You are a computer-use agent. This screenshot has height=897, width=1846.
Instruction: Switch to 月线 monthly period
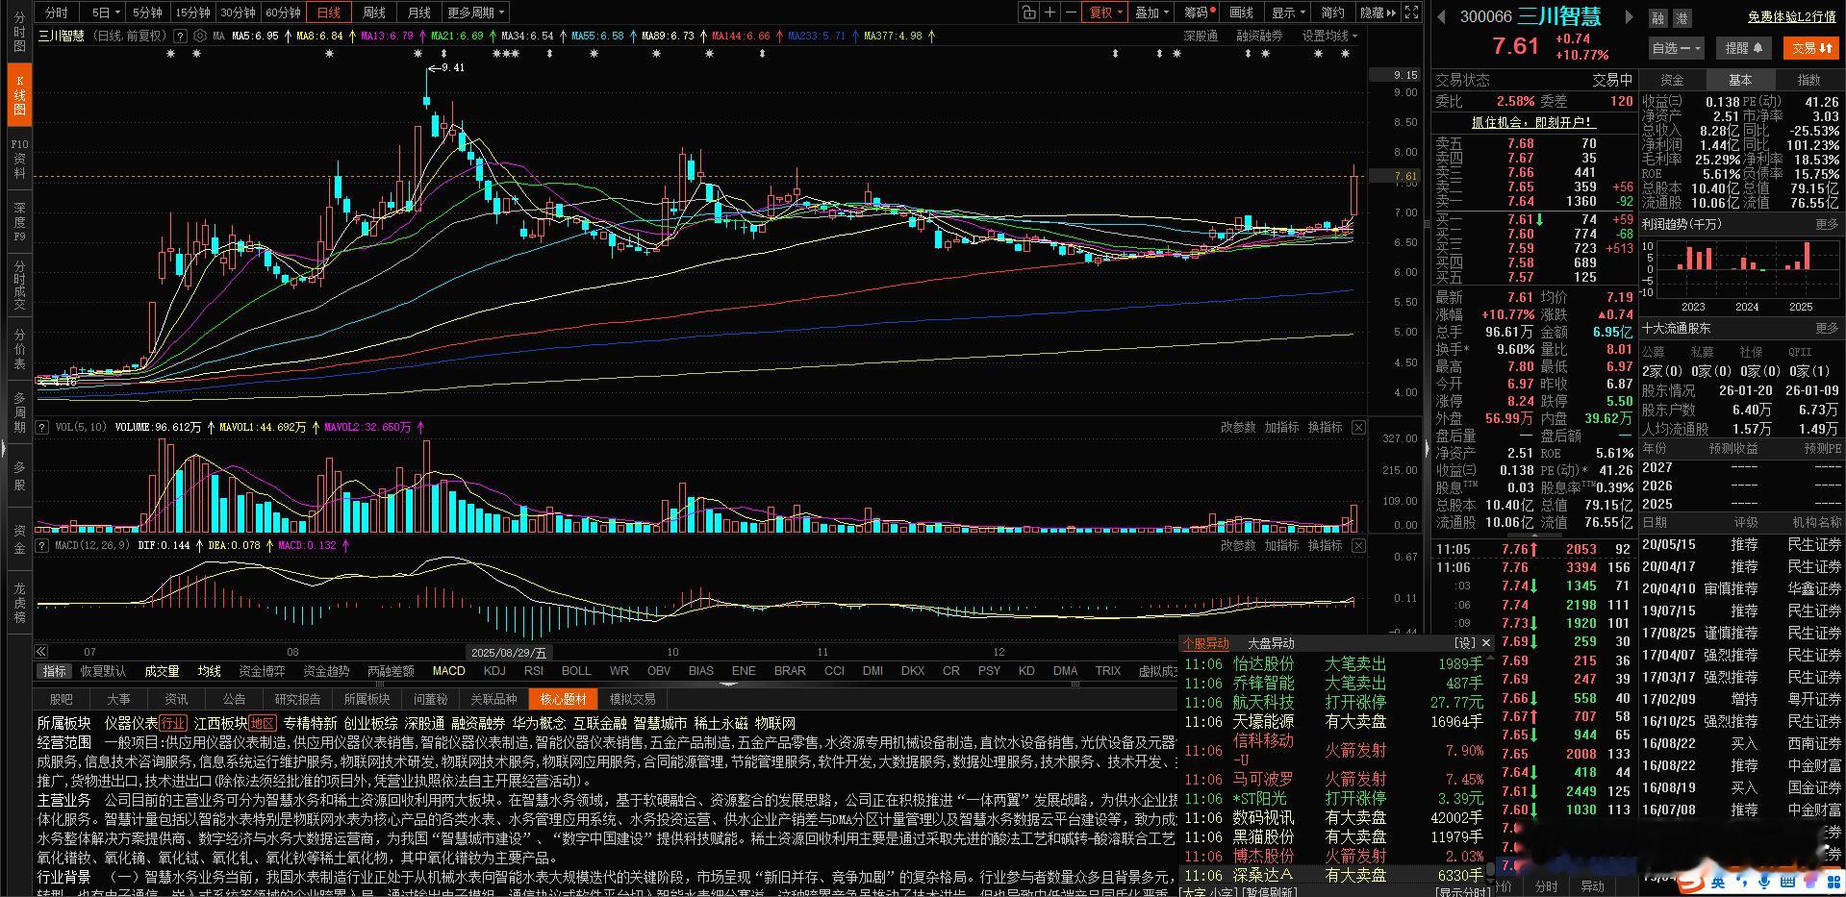(419, 12)
